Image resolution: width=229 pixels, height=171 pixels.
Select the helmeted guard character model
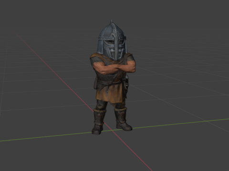(x=113, y=77)
